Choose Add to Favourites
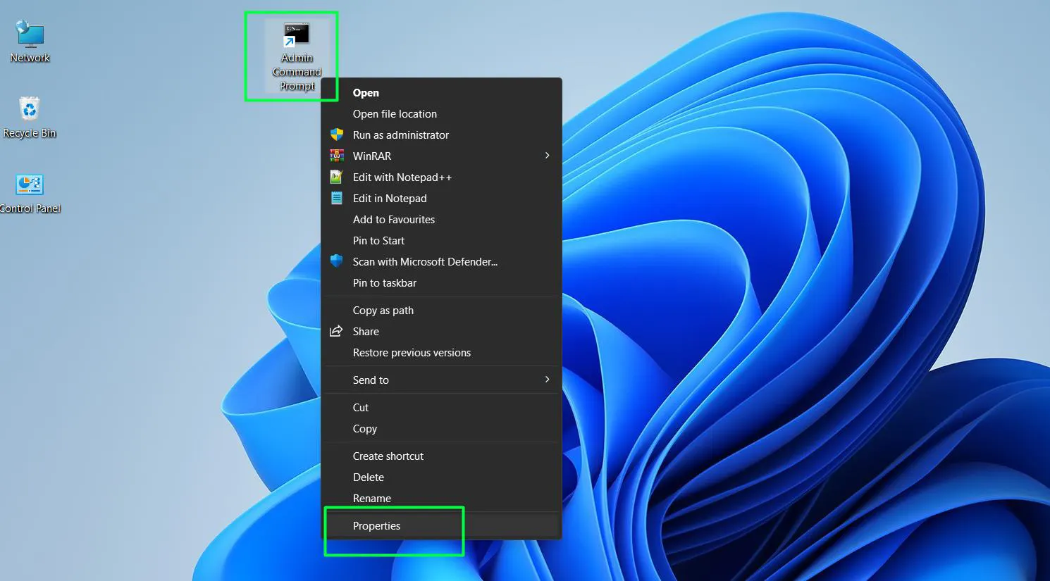The width and height of the screenshot is (1050, 581). (393, 219)
